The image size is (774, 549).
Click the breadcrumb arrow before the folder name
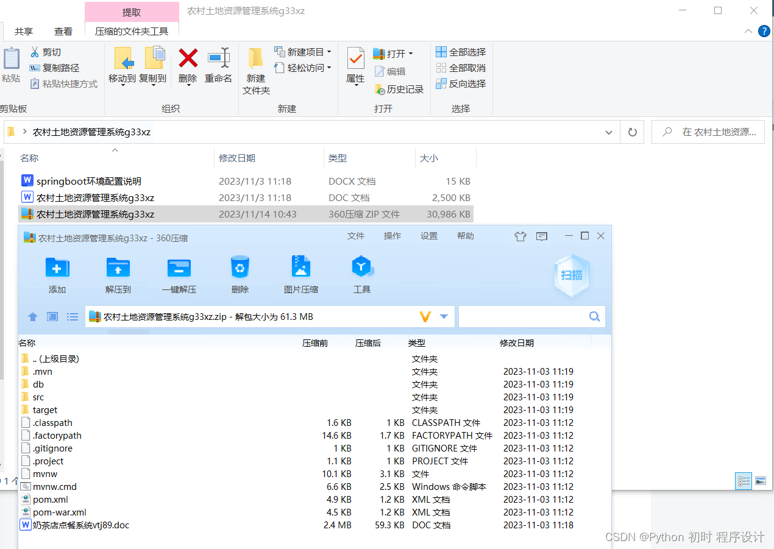click(x=24, y=132)
